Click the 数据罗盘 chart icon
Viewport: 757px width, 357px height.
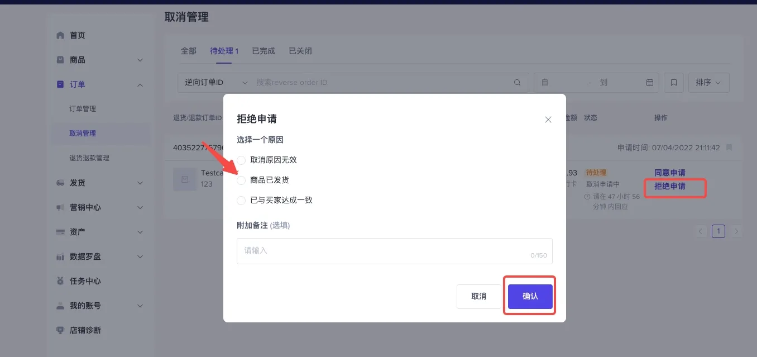click(60, 256)
